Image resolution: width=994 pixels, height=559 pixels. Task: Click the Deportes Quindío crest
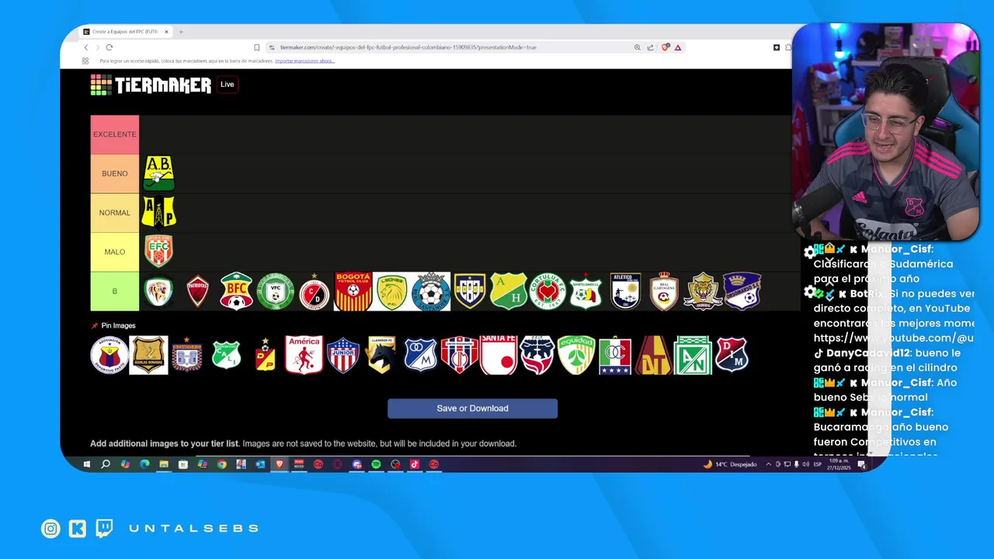(x=586, y=291)
